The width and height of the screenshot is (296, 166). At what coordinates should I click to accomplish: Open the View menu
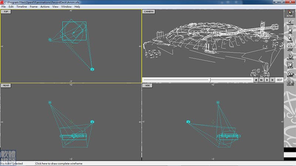point(55,7)
